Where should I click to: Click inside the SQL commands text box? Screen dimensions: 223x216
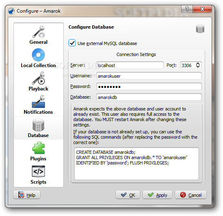point(136,164)
